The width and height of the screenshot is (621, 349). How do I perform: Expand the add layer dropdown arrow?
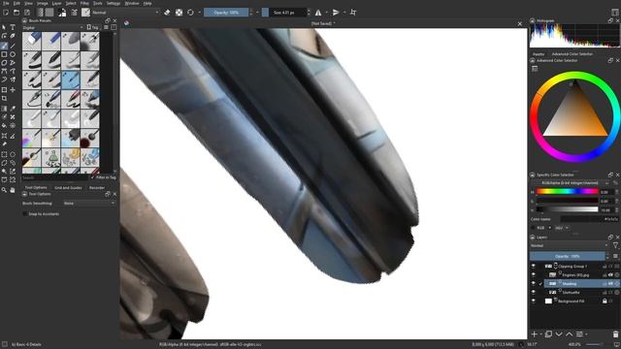tap(541, 334)
